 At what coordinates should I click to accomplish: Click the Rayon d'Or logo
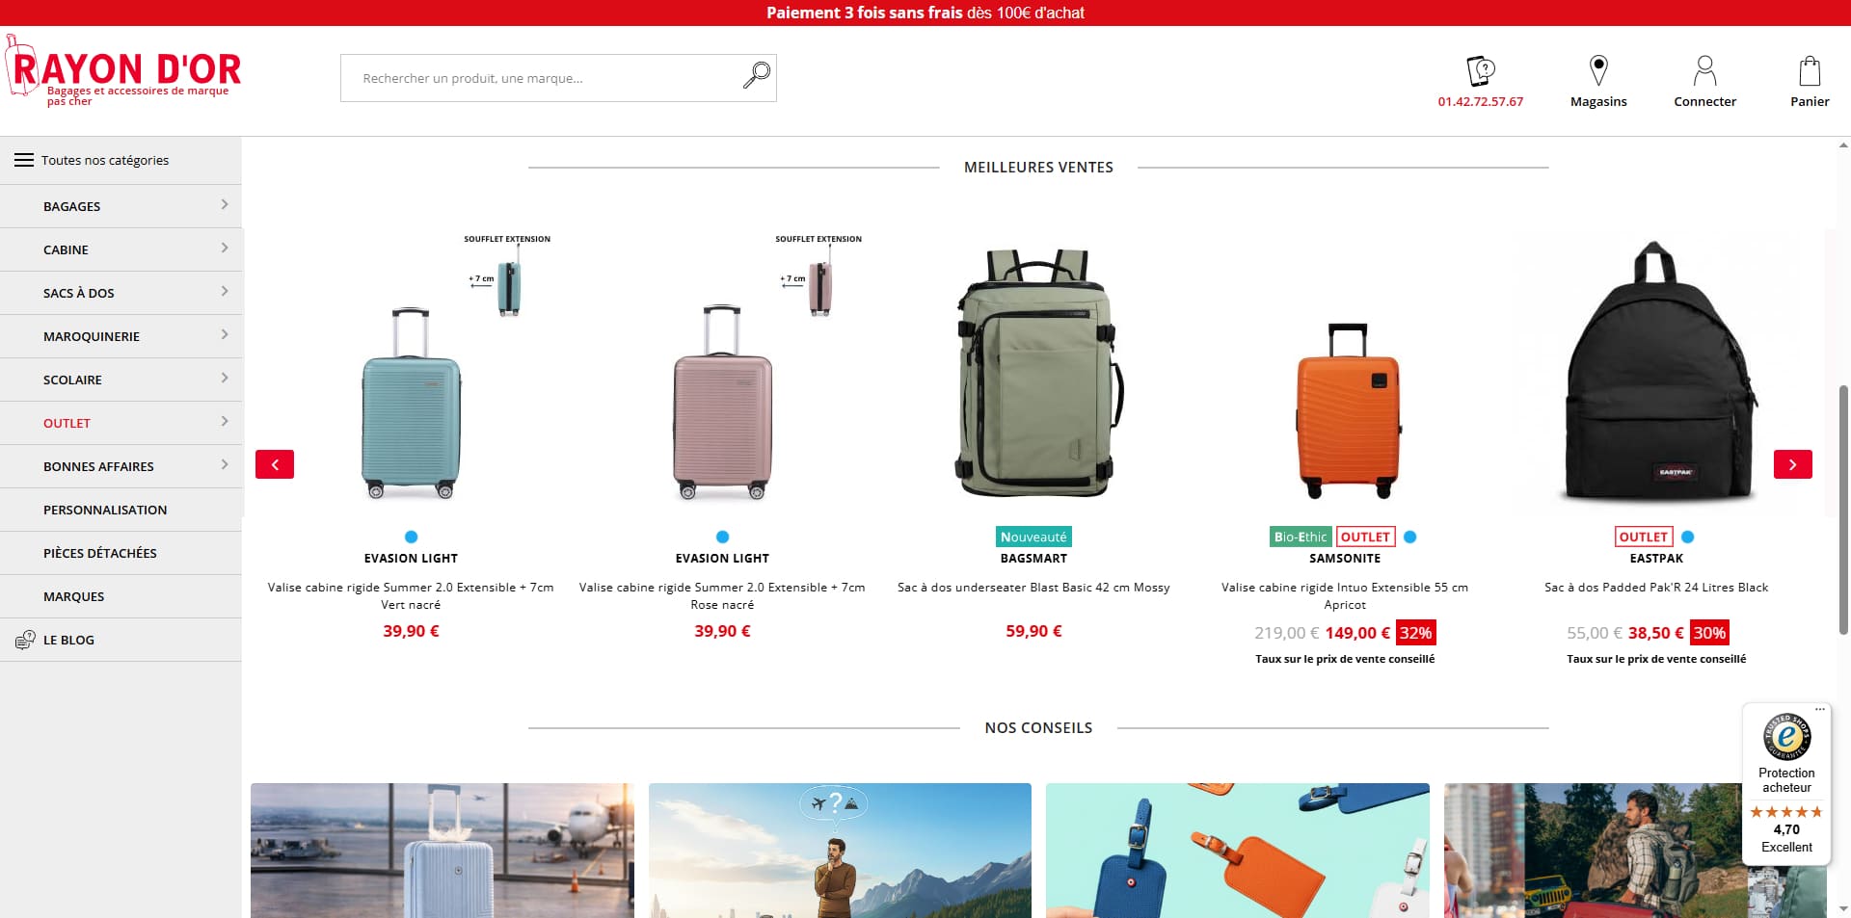pos(123,70)
